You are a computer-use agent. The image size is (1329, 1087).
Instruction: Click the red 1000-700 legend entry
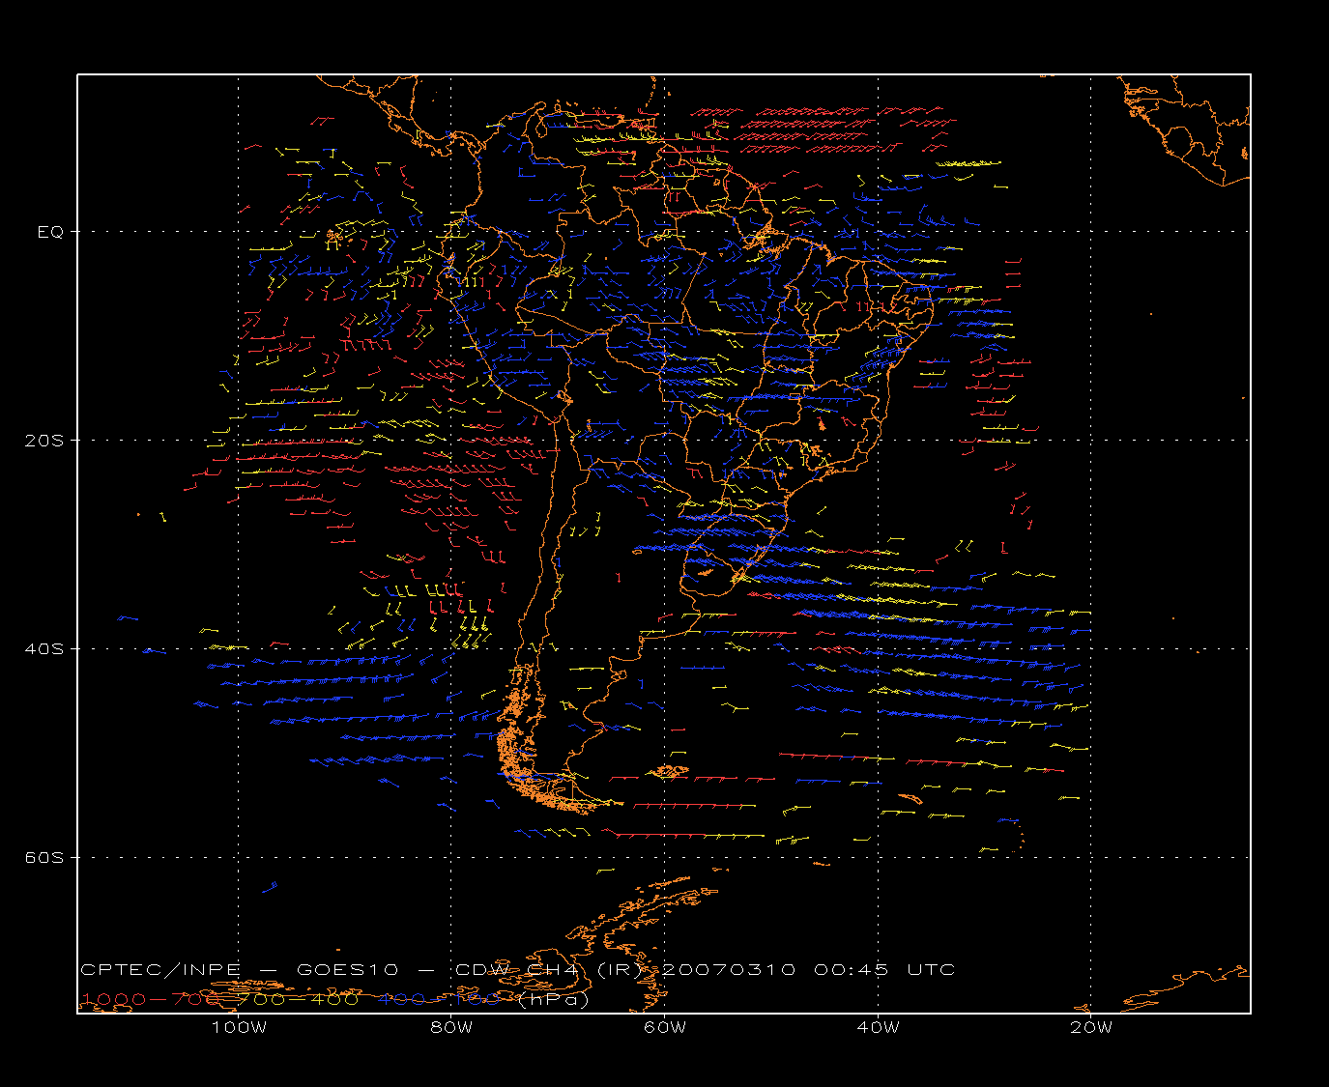(151, 999)
